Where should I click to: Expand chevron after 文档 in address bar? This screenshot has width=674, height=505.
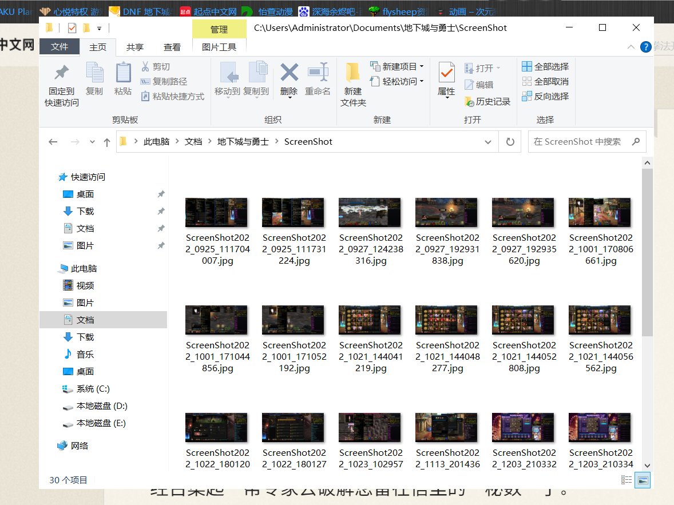(x=210, y=141)
